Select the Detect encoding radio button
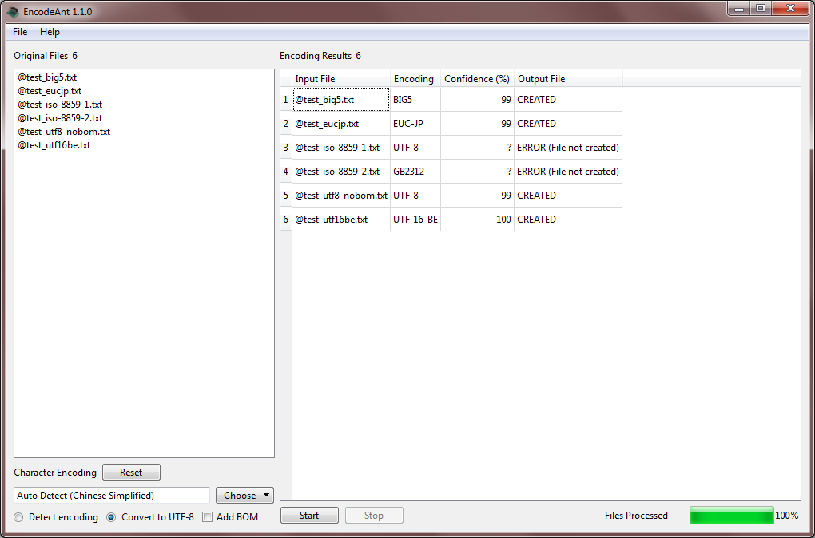The image size is (815, 538). (19, 517)
